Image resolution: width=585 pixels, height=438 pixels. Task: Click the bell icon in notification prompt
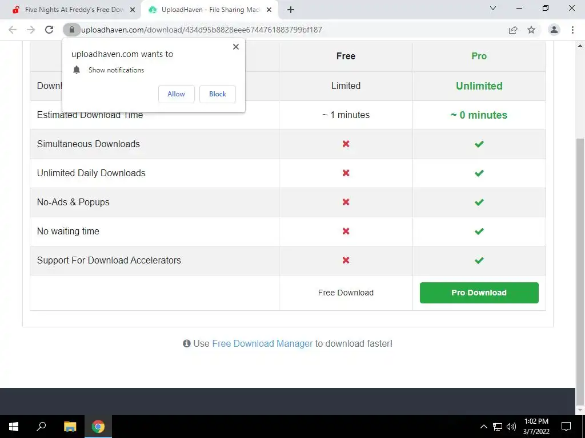(77, 70)
